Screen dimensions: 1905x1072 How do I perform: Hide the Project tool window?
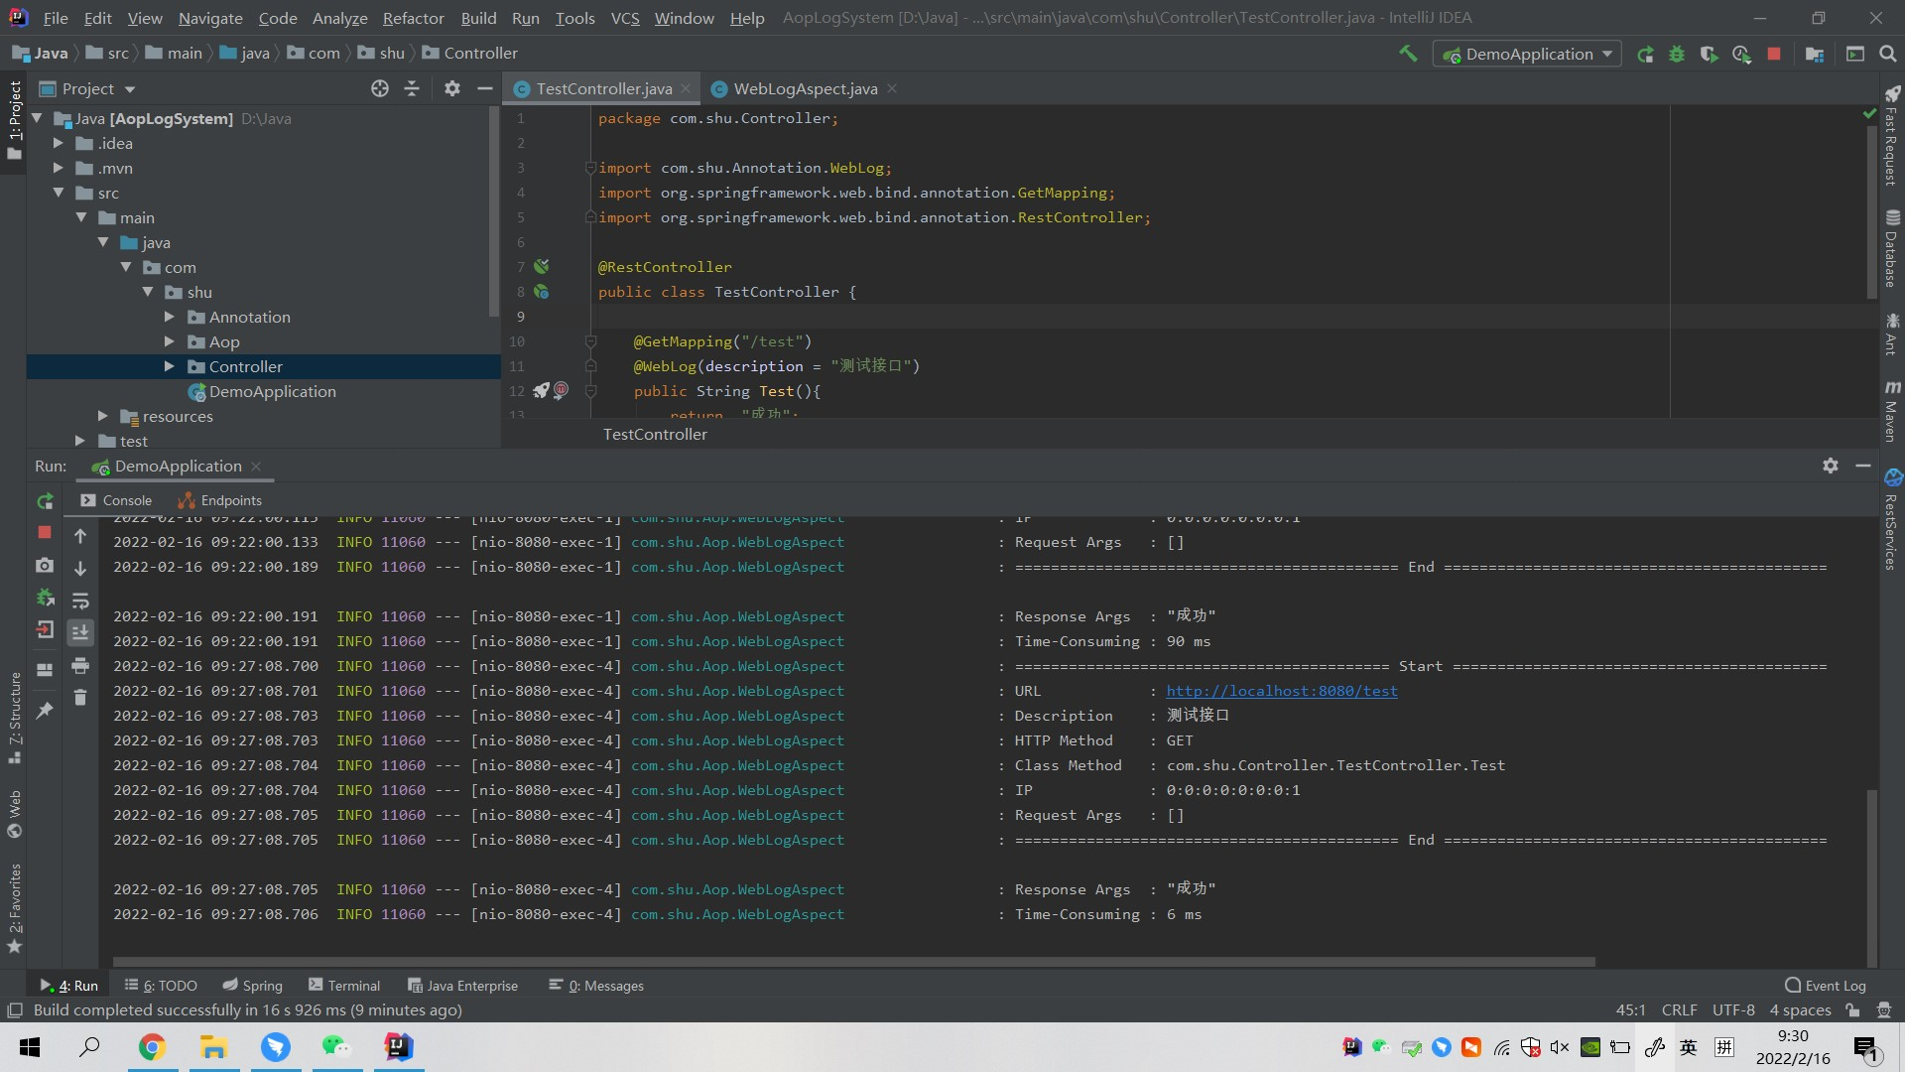[x=484, y=88]
